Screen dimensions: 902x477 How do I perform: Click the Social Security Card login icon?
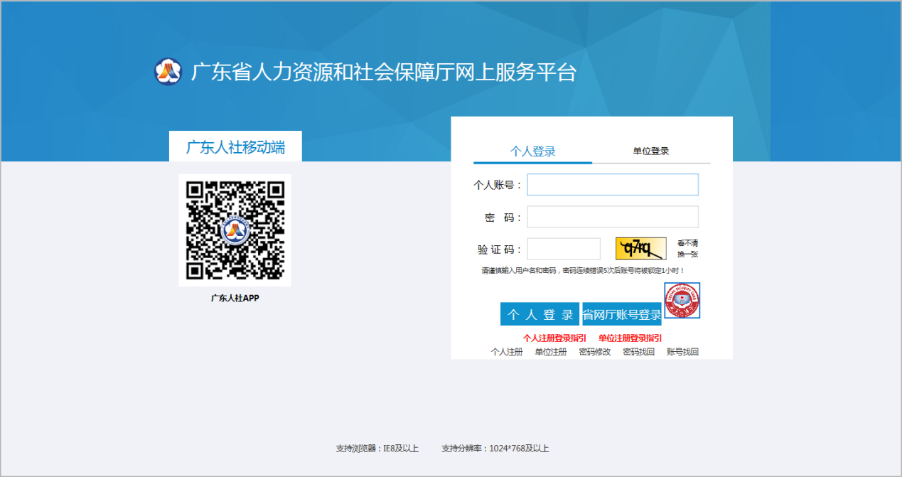pos(682,300)
